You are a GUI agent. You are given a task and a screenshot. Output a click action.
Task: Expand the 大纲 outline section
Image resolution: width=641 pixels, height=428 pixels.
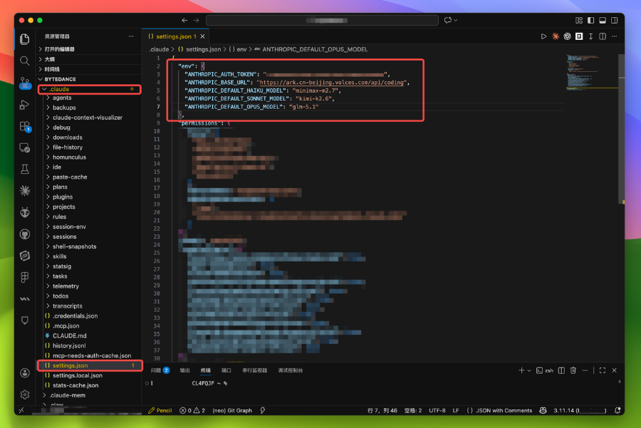click(x=49, y=59)
